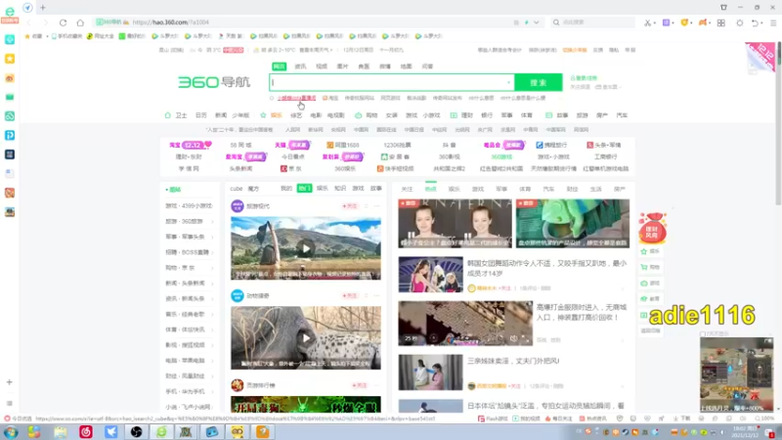Click the blue P icon in left sidebar

click(x=10, y=135)
